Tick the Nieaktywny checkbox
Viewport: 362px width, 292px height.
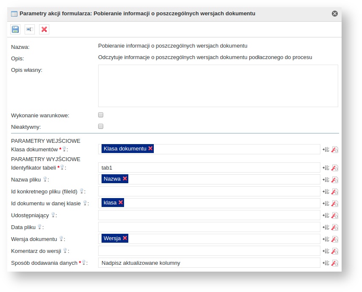101,126
